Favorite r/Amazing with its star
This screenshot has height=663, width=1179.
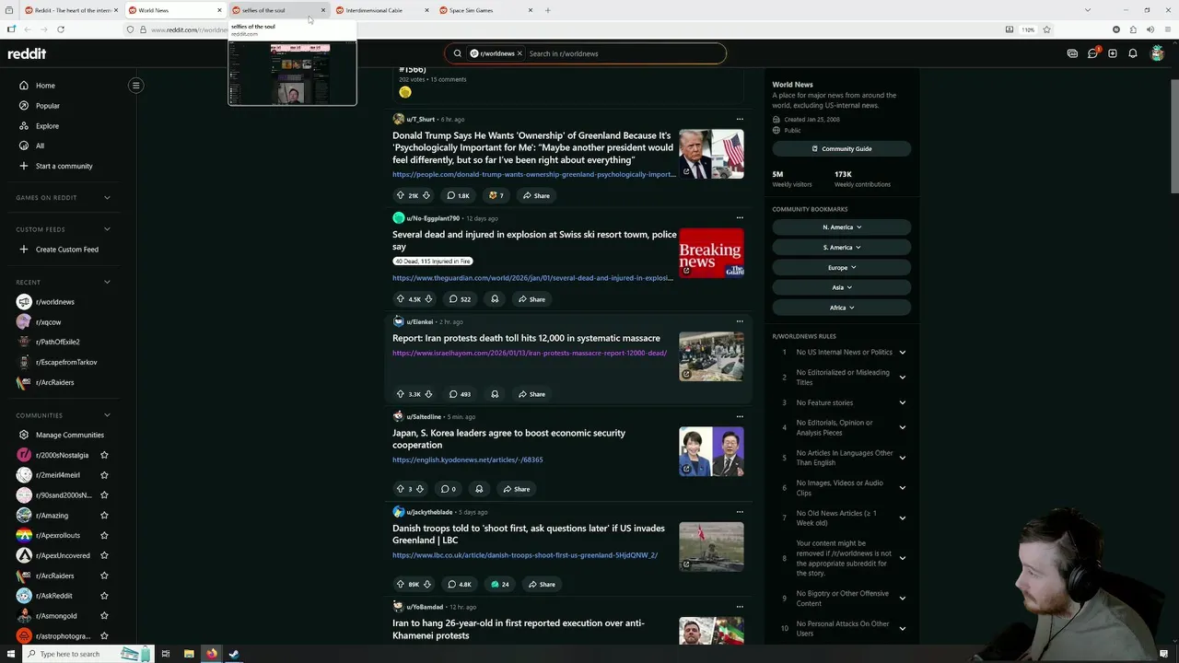coord(104,516)
